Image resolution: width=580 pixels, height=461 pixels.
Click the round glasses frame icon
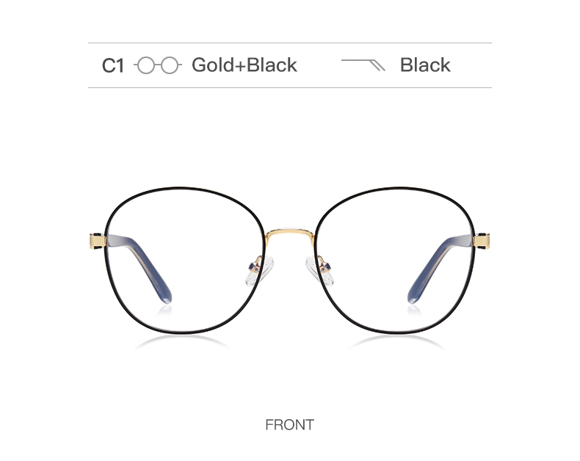(x=158, y=65)
